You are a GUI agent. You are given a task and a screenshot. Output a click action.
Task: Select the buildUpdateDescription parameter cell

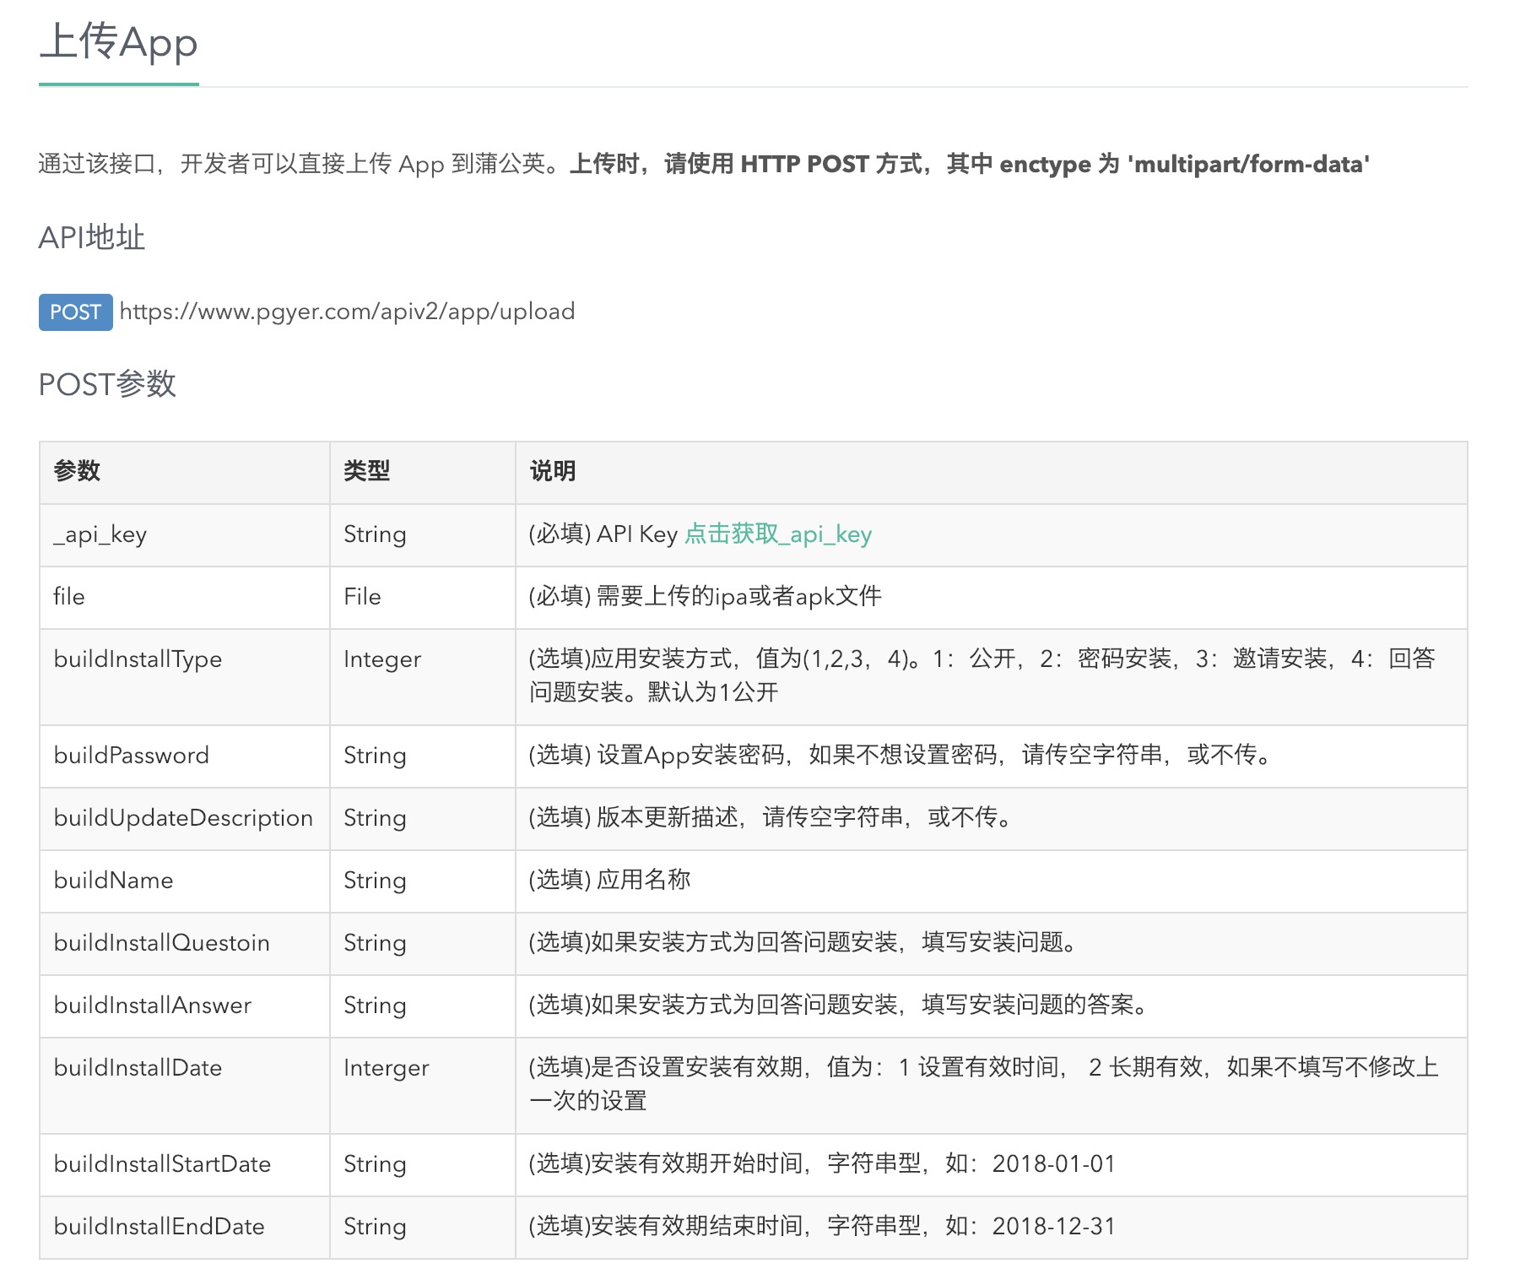(185, 819)
